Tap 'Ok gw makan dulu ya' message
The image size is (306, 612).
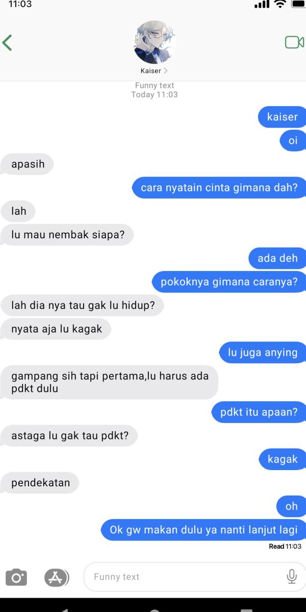203,530
